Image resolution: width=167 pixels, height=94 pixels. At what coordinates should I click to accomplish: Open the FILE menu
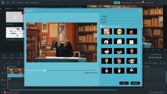click(x=8, y=3)
